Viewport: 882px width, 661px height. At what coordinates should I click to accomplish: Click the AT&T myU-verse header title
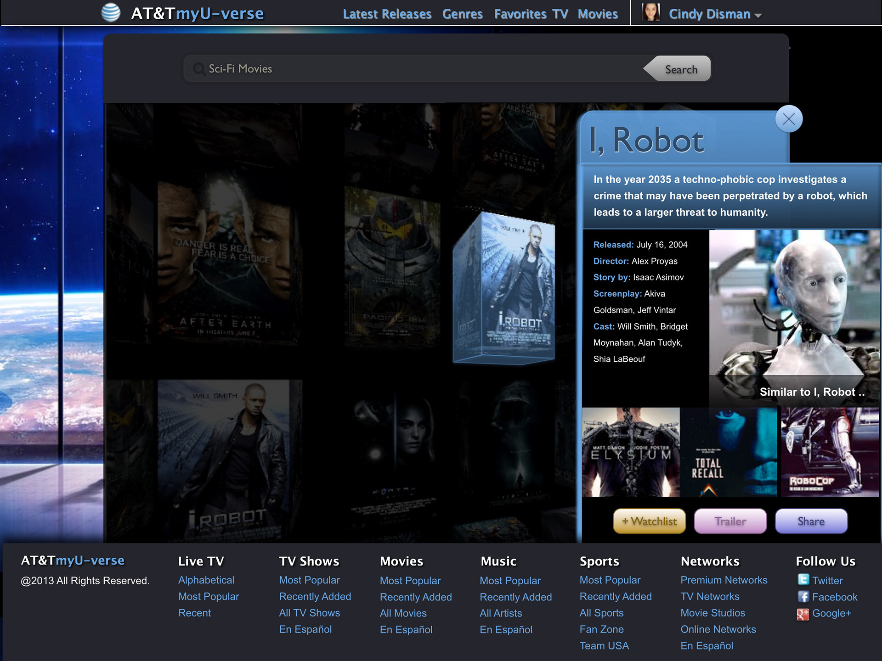point(198,13)
